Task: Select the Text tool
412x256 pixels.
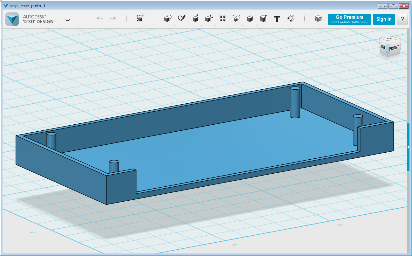Action: click(x=277, y=19)
